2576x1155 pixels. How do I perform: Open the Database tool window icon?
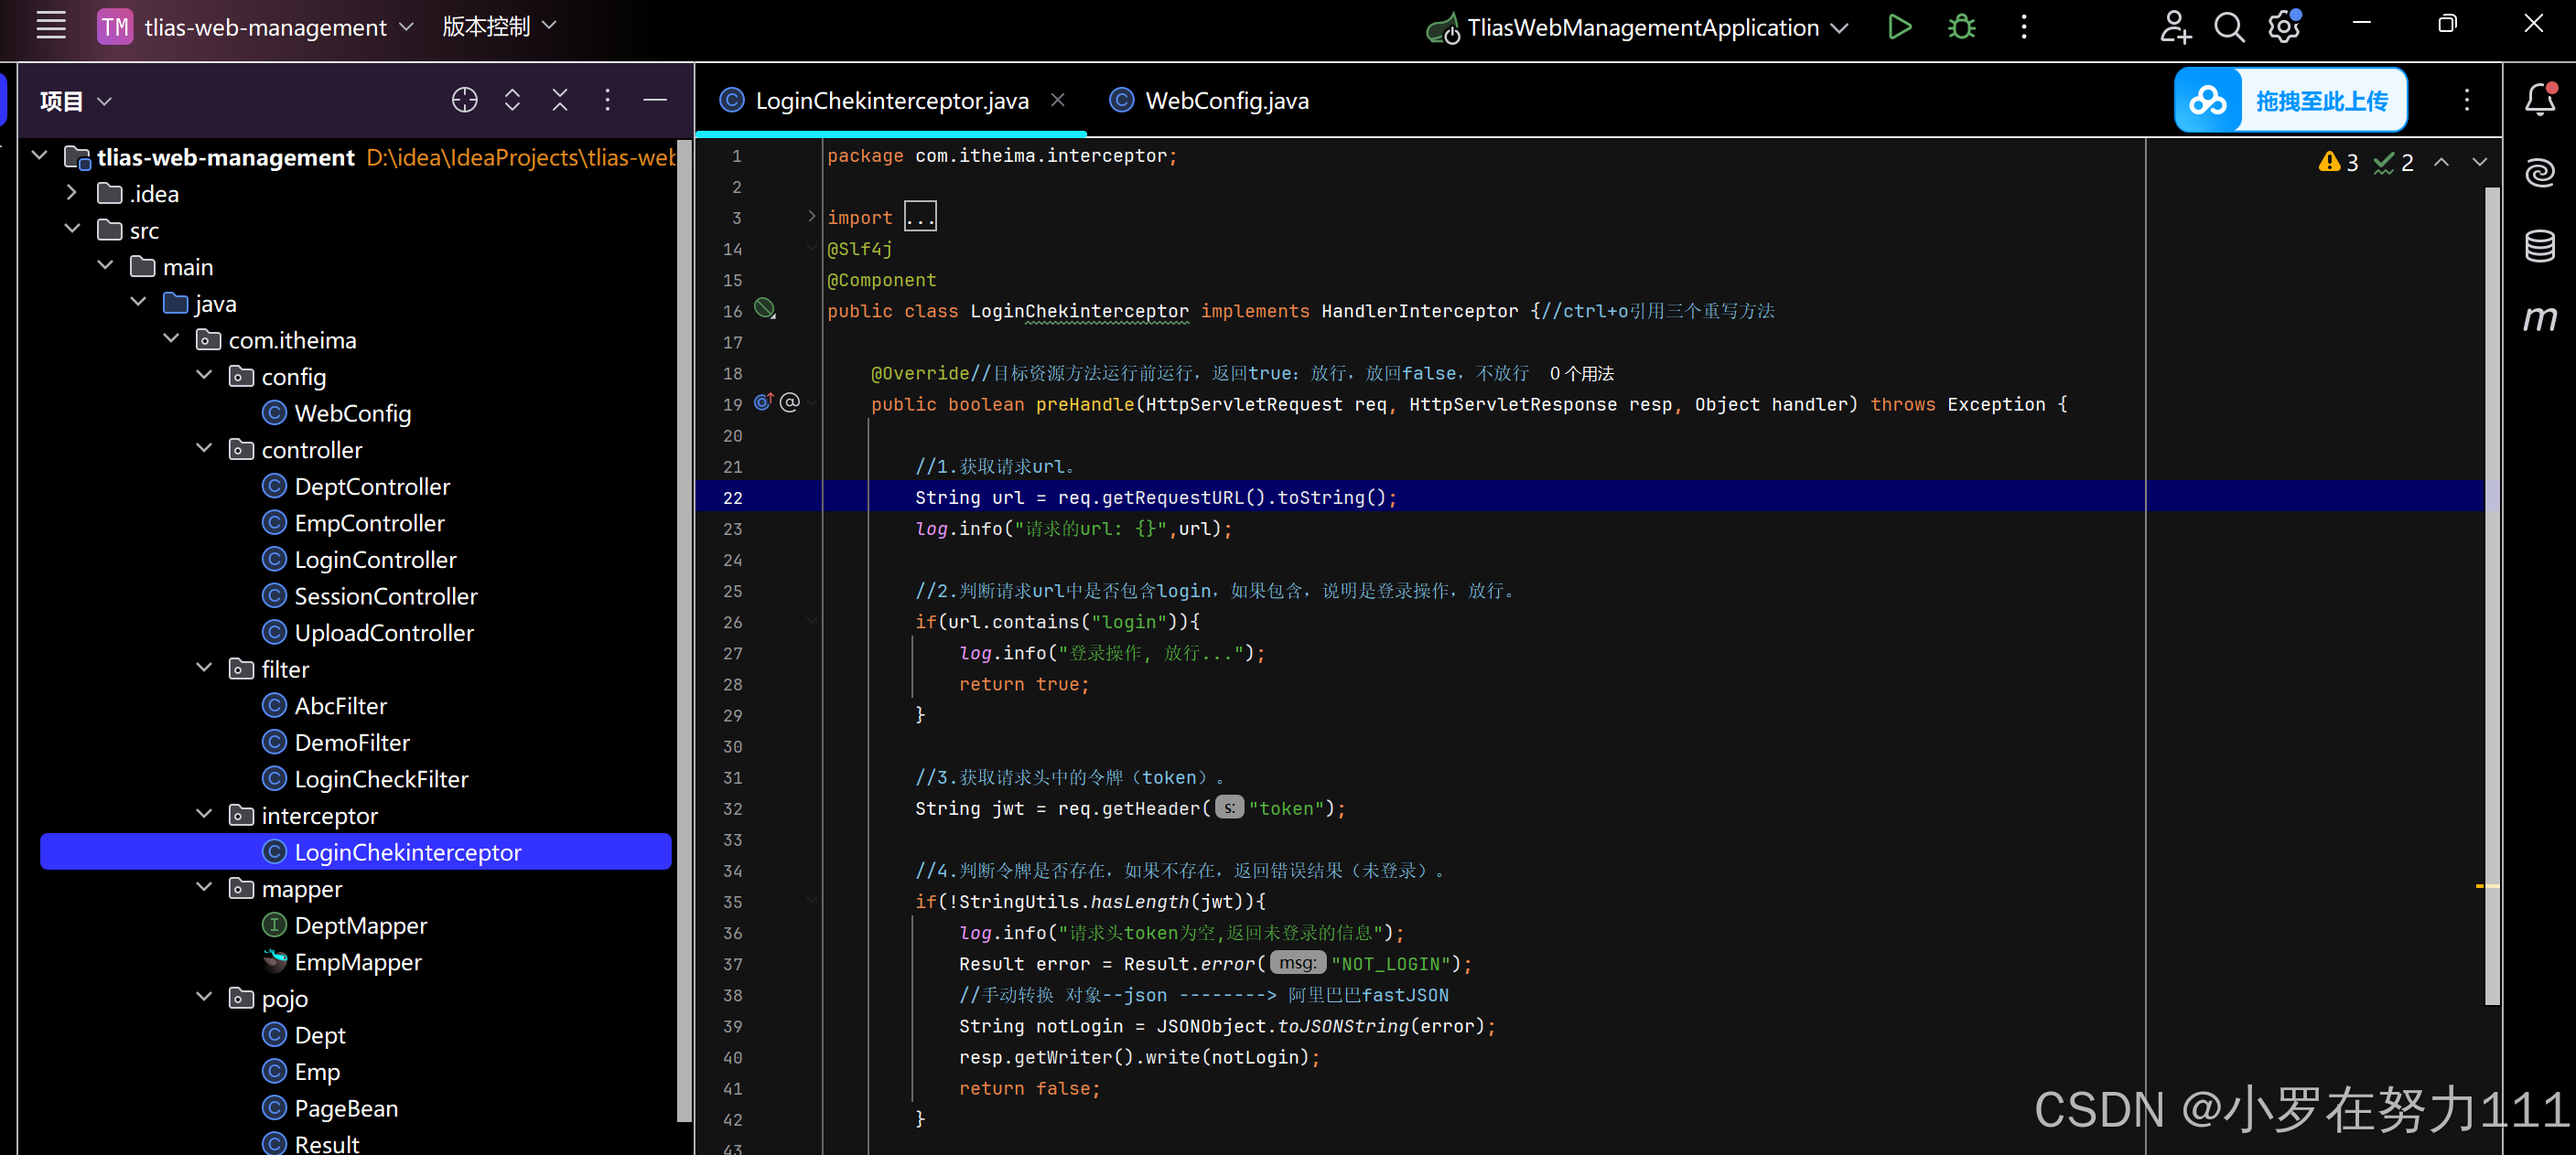pos(2540,246)
